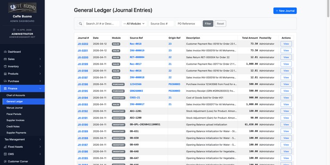Open journal link JV-0192
The height and width of the screenshot is (165, 330).
[x=82, y=111]
